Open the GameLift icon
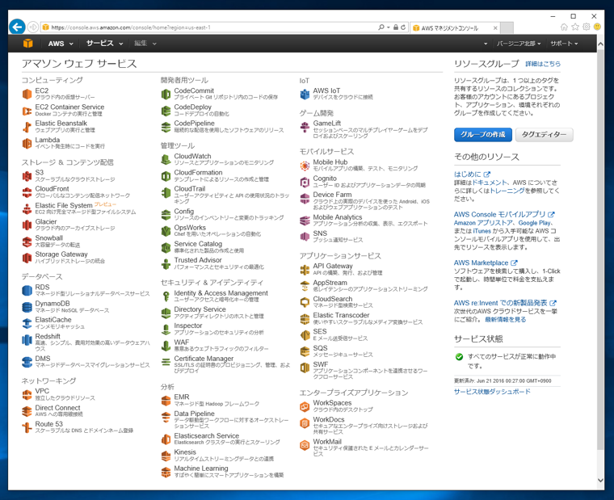Screen dimensions: 614x500 (305, 127)
